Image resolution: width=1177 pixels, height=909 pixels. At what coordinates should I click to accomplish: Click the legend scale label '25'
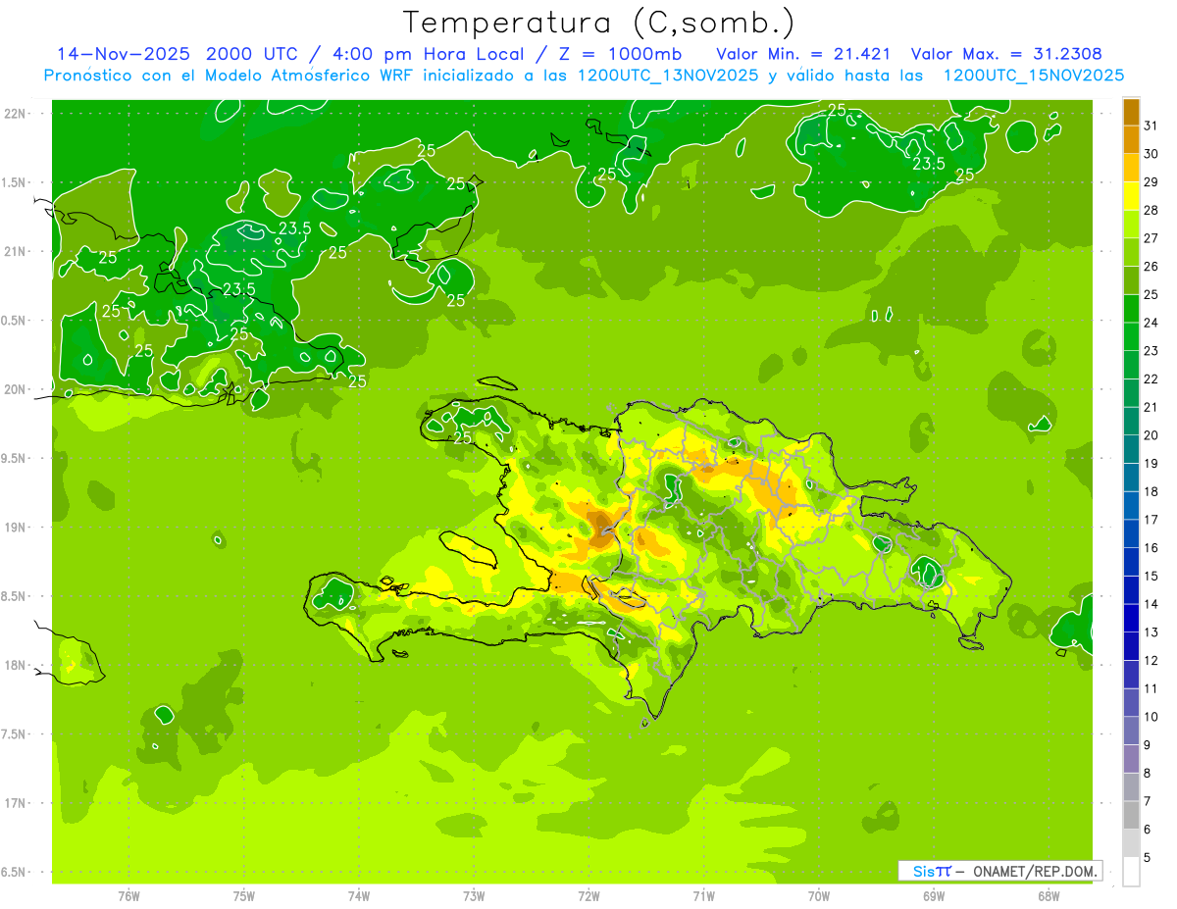click(1151, 294)
